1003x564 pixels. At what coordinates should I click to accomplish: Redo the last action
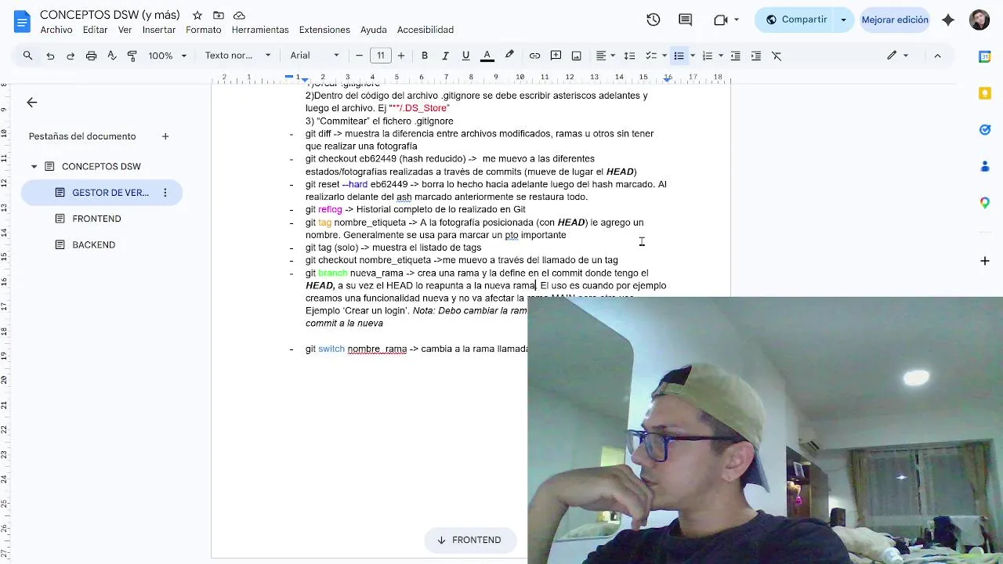(71, 56)
